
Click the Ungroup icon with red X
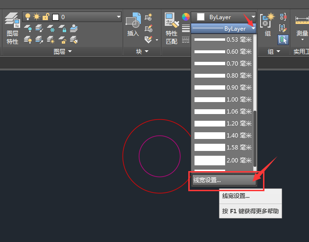click(283, 17)
